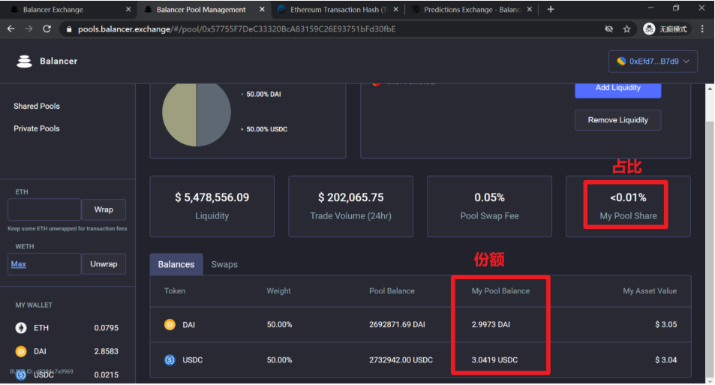Click the DAI token icon in Balances table

point(170,325)
